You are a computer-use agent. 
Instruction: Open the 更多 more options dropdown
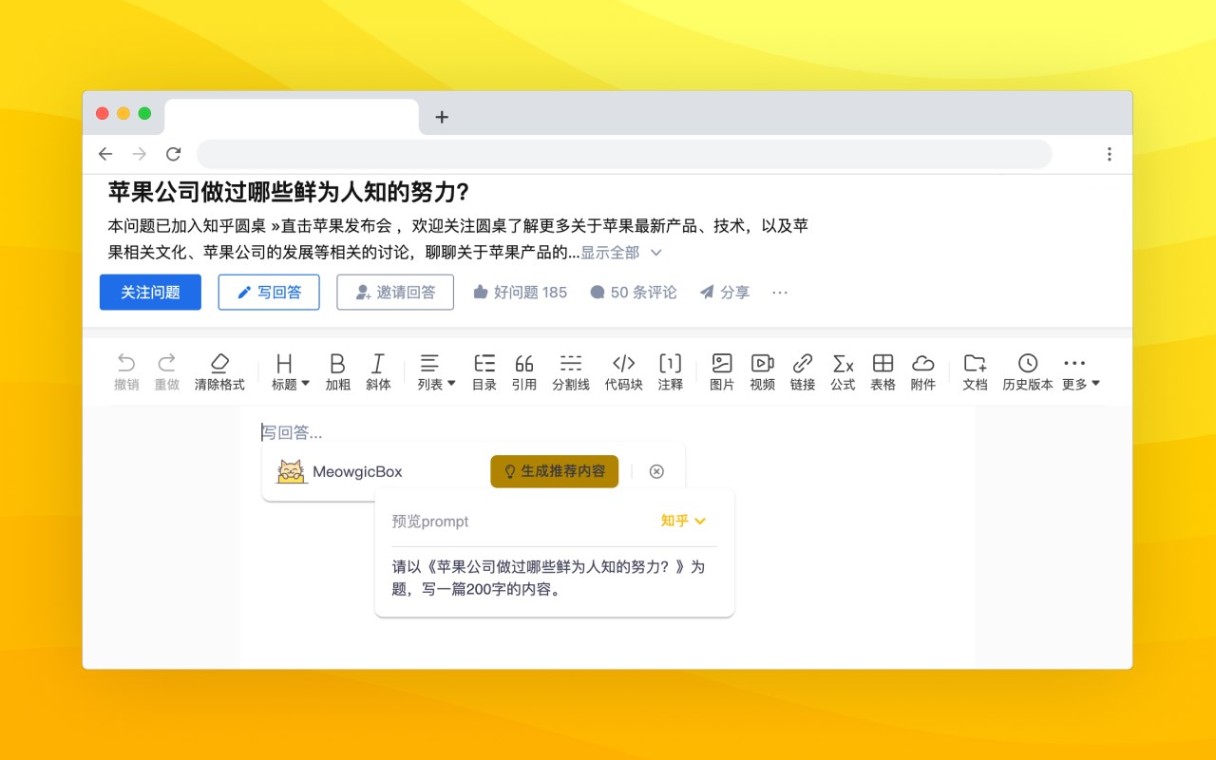1080,371
